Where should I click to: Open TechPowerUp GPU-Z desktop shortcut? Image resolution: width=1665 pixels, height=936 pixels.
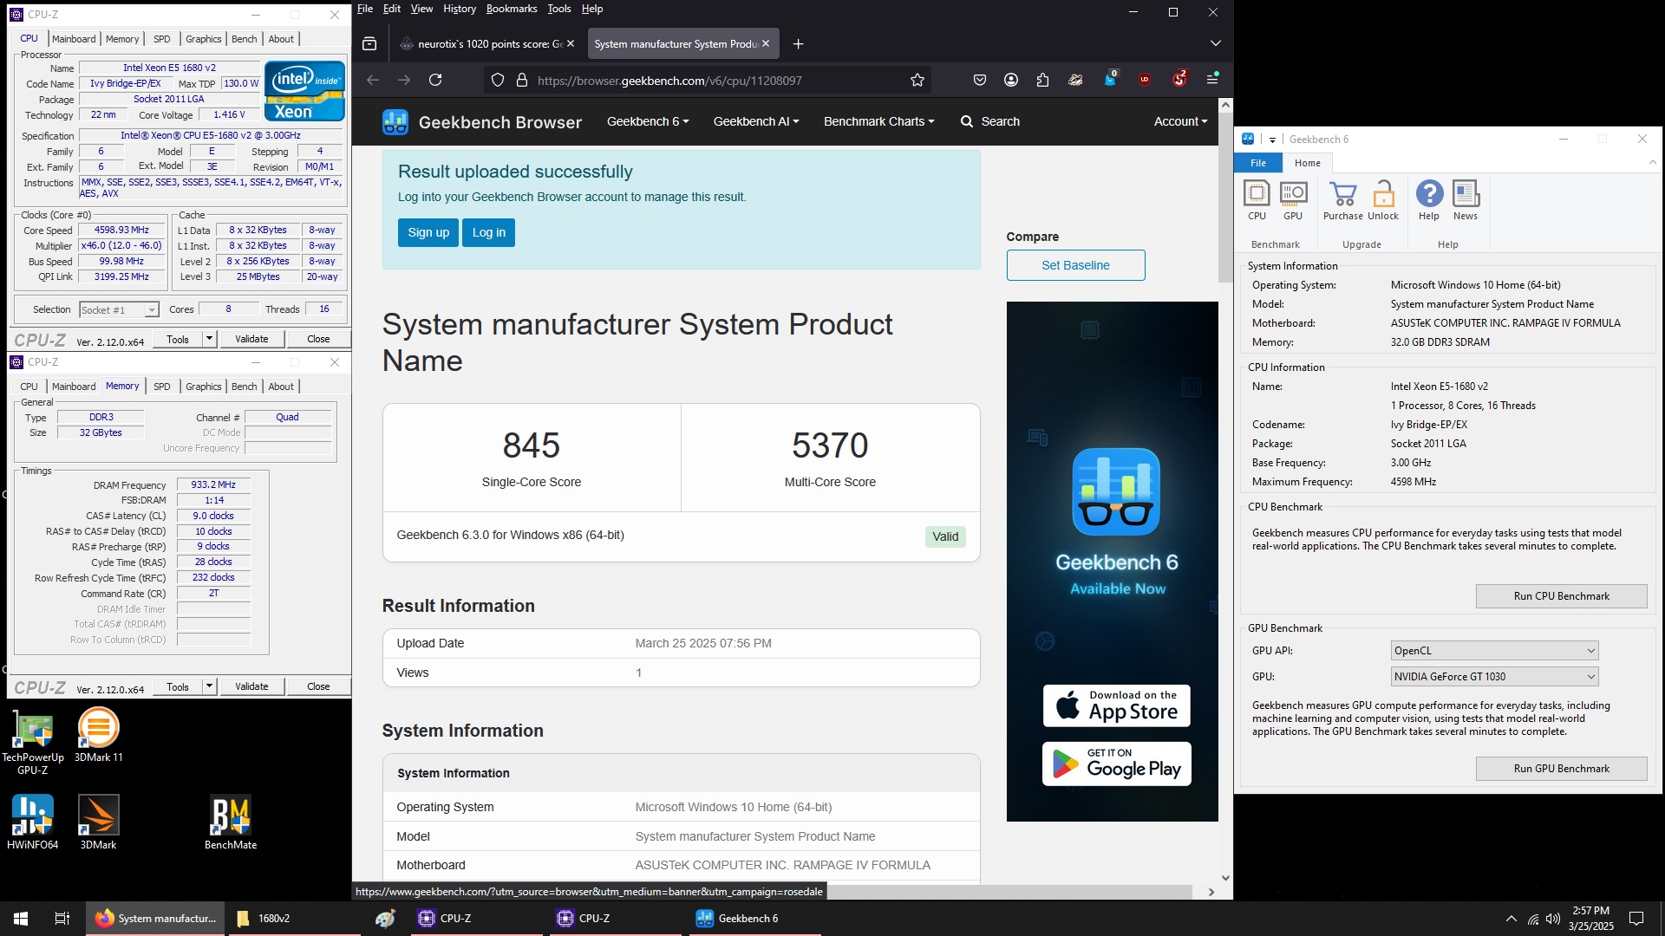(33, 742)
